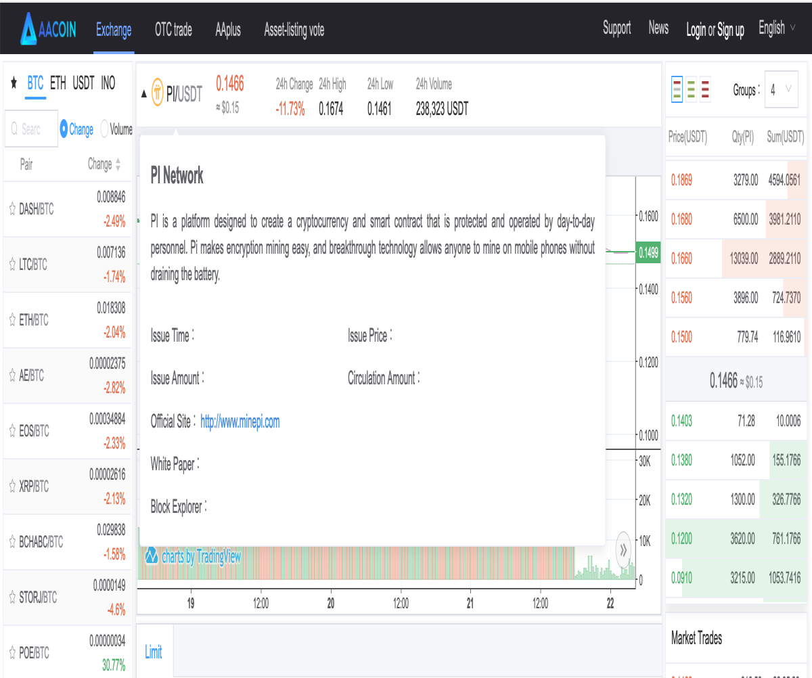Image resolution: width=812 pixels, height=678 pixels.
Task: Click the 0.1499 price label on chart axis
Action: pyautogui.click(x=648, y=253)
